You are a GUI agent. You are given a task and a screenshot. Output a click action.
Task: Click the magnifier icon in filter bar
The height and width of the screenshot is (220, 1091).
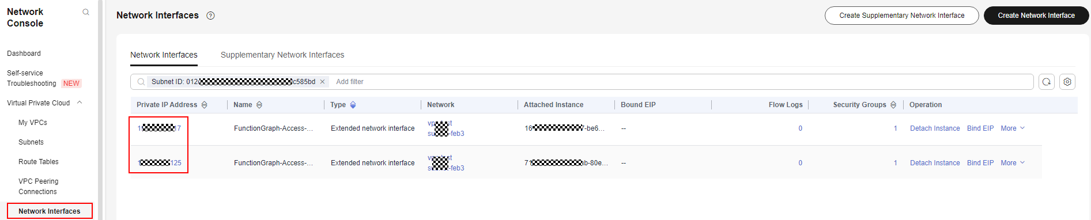pyautogui.click(x=141, y=82)
